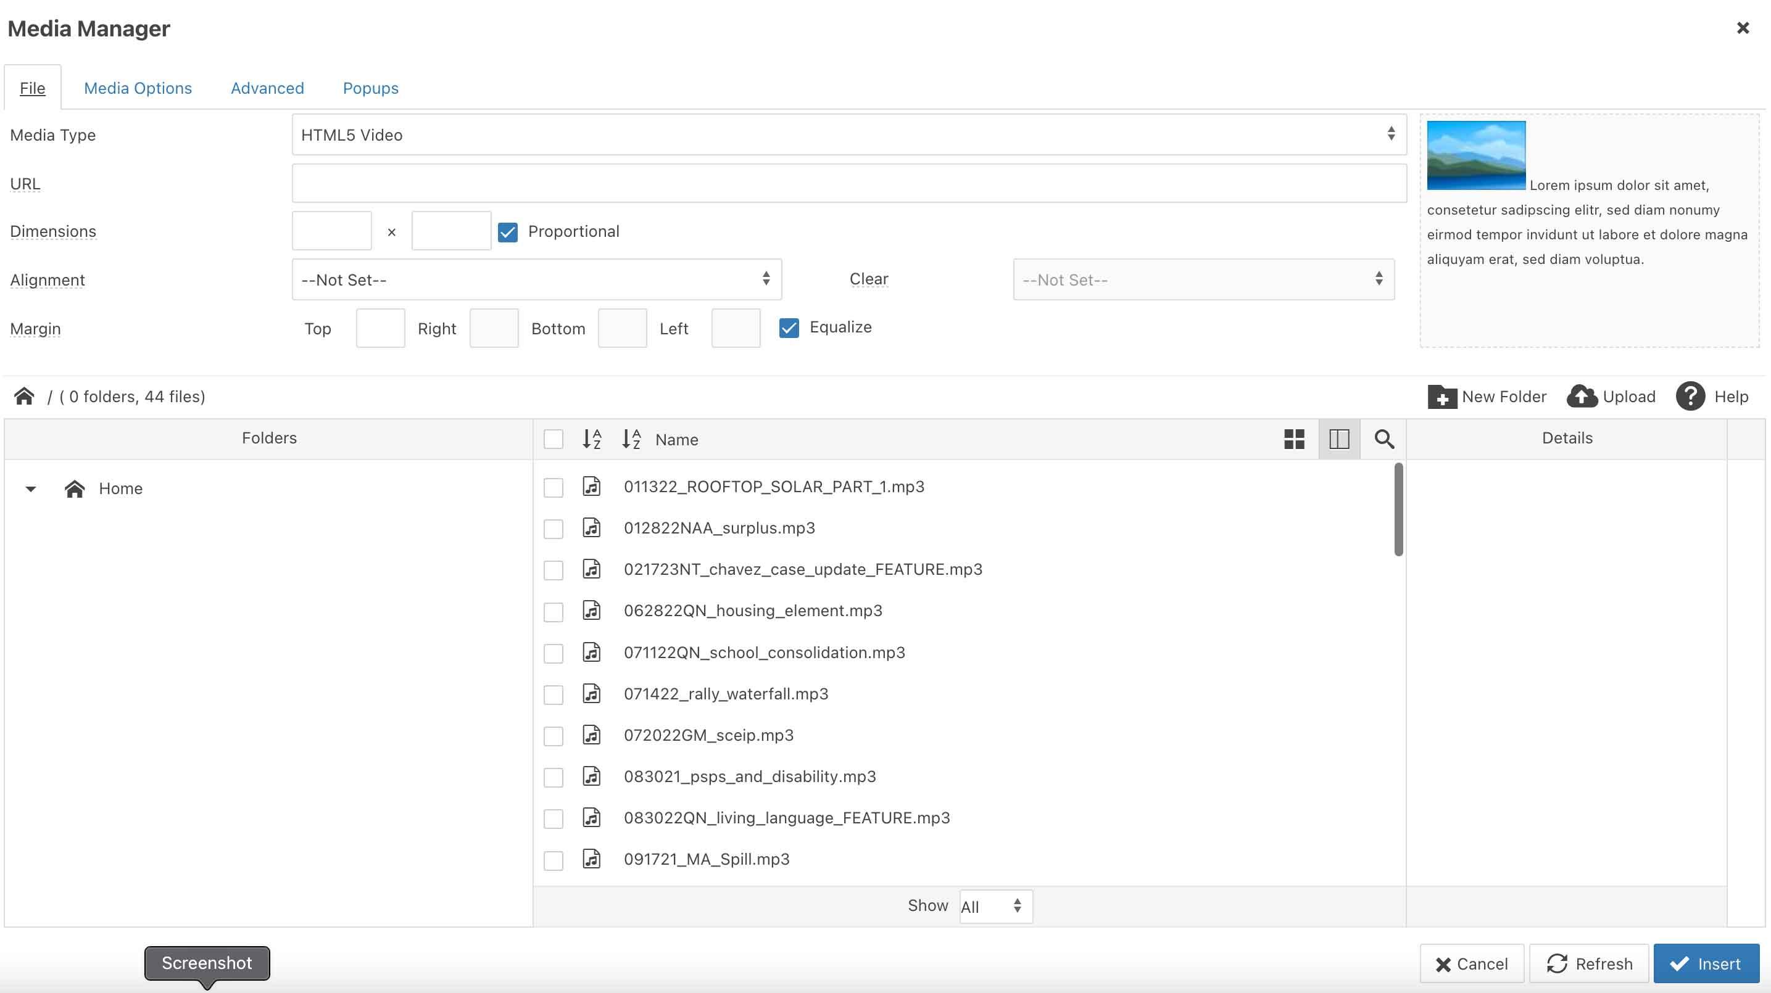Sort files by name A-Z icon
Screen dimensions: 1771x993
point(631,439)
